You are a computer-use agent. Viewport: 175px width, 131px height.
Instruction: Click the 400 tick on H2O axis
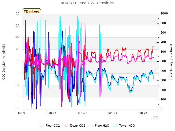(163, 71)
